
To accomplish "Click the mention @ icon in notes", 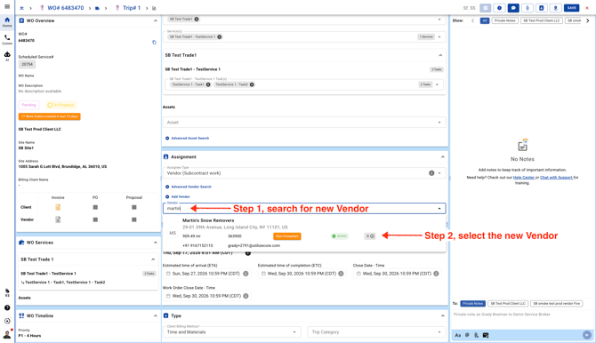I will [x=467, y=335].
